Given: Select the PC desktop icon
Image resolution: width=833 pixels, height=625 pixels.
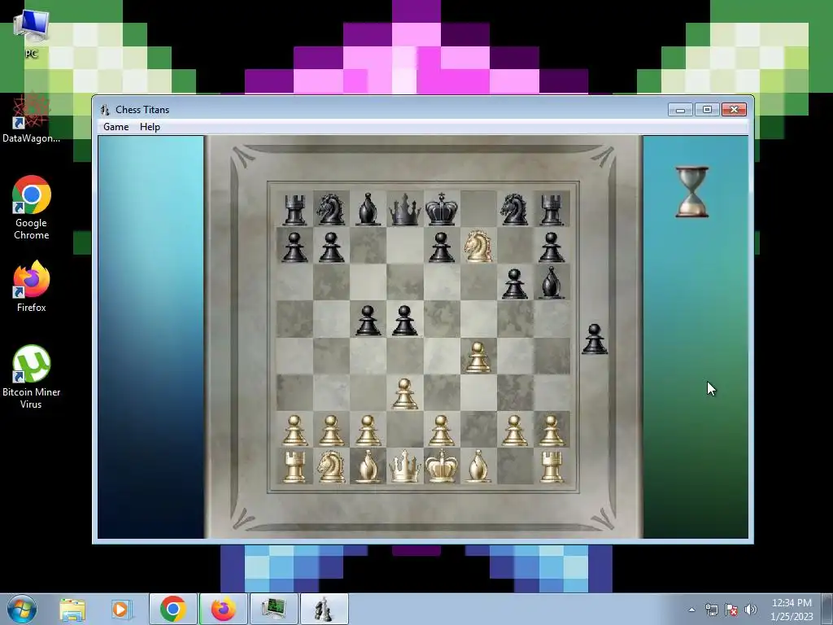Looking at the screenshot, I should point(32,34).
